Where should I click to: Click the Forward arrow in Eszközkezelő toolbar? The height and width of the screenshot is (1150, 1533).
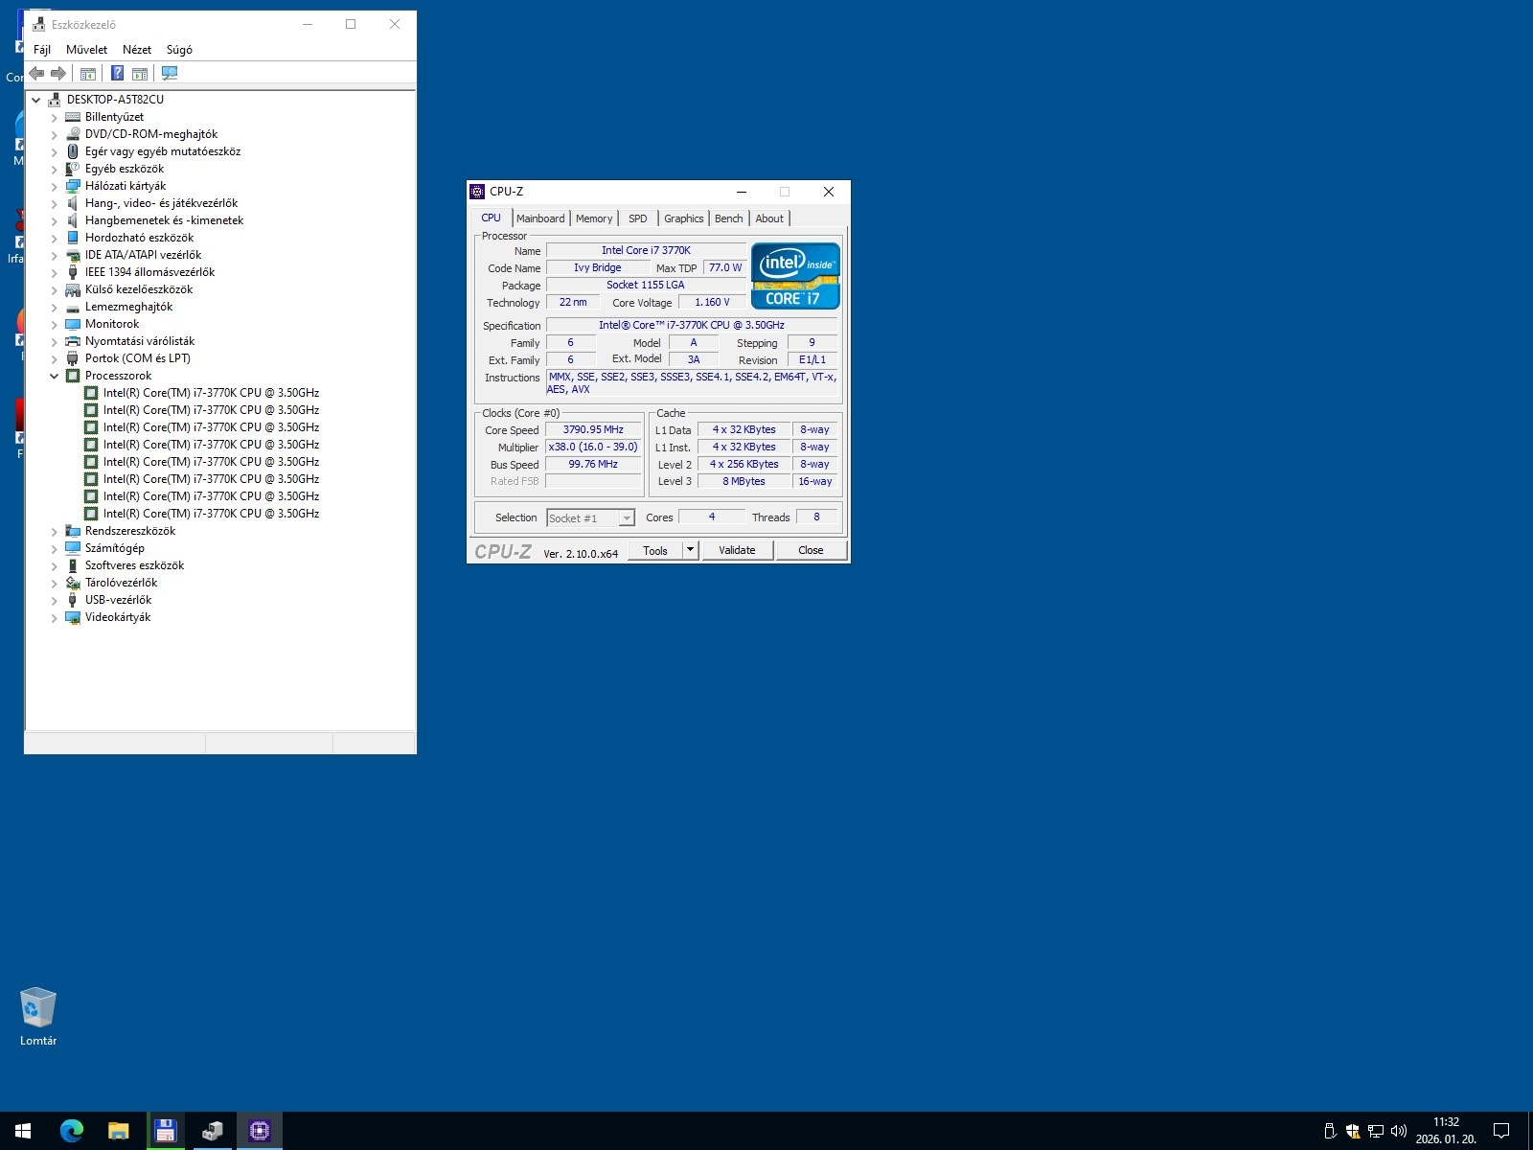click(x=58, y=74)
